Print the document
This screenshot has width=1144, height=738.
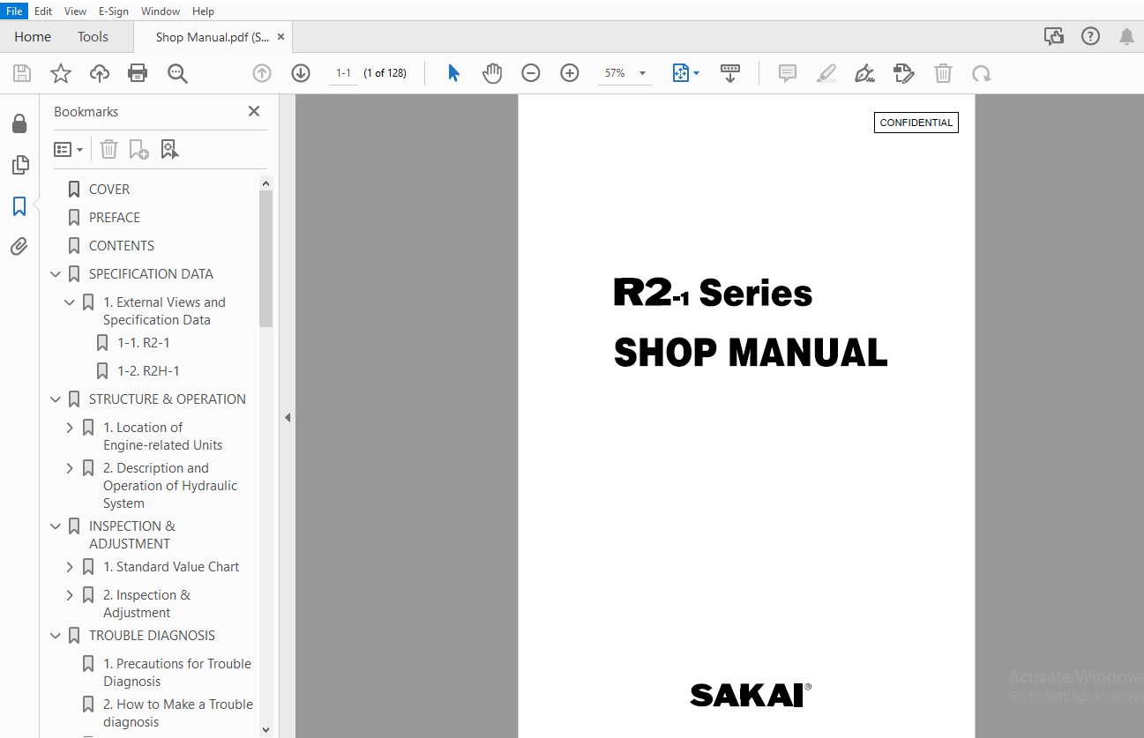(138, 73)
